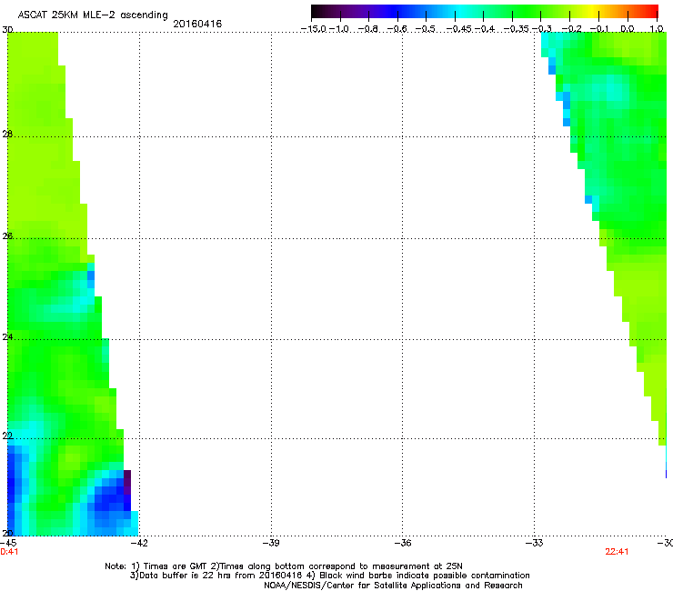Click the "-0.35" color bar label
Screen dimensions: 673x591
[517, 29]
